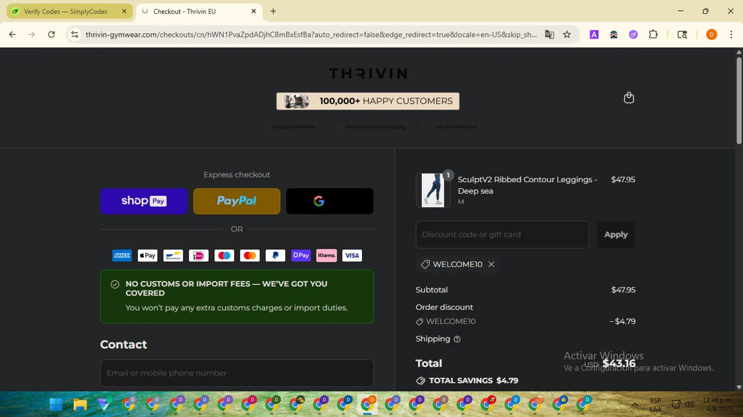Image resolution: width=743 pixels, height=417 pixels.
Task: Pay with Google Pay express checkout
Action: [x=330, y=201]
